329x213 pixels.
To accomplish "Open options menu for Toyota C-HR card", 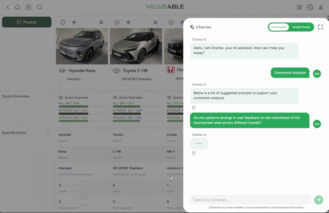I will coord(117,22).
